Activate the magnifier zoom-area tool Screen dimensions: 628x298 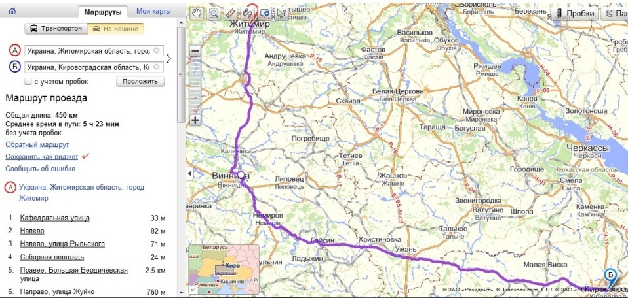(214, 13)
